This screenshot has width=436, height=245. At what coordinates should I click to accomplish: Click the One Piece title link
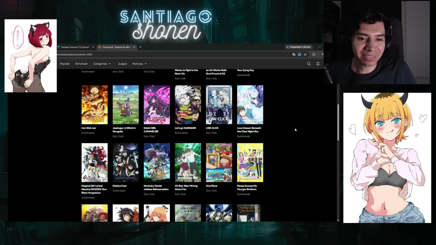212,186
